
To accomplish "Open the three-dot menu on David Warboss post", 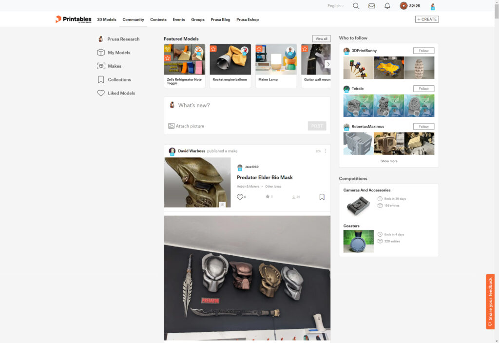I will [x=326, y=151].
